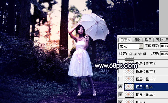Click the 不透明度 opacity value field
Viewport: 168px width, 103px height.
coord(164,46)
